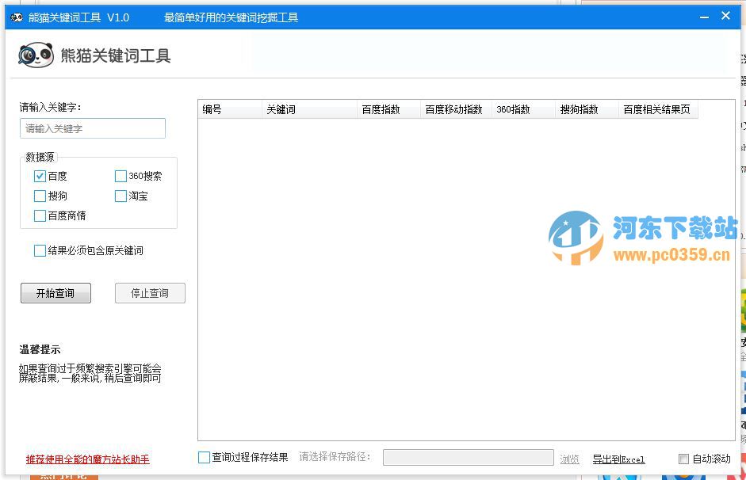
Task: Close the 熊猫关键词工具 window
Action: 725,16
